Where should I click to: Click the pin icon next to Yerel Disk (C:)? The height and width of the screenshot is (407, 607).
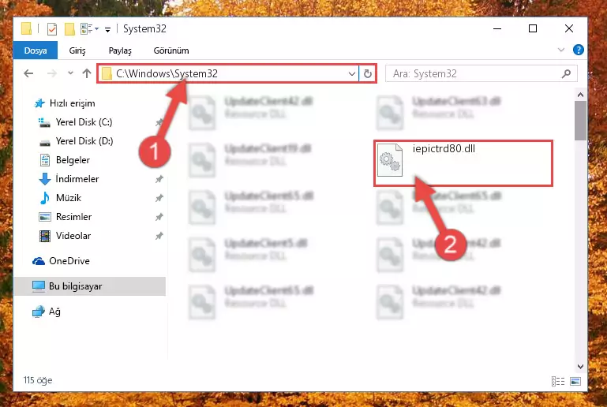[x=159, y=122]
